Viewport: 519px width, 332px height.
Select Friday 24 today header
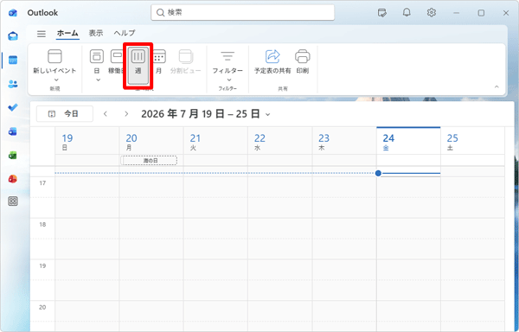pos(408,141)
